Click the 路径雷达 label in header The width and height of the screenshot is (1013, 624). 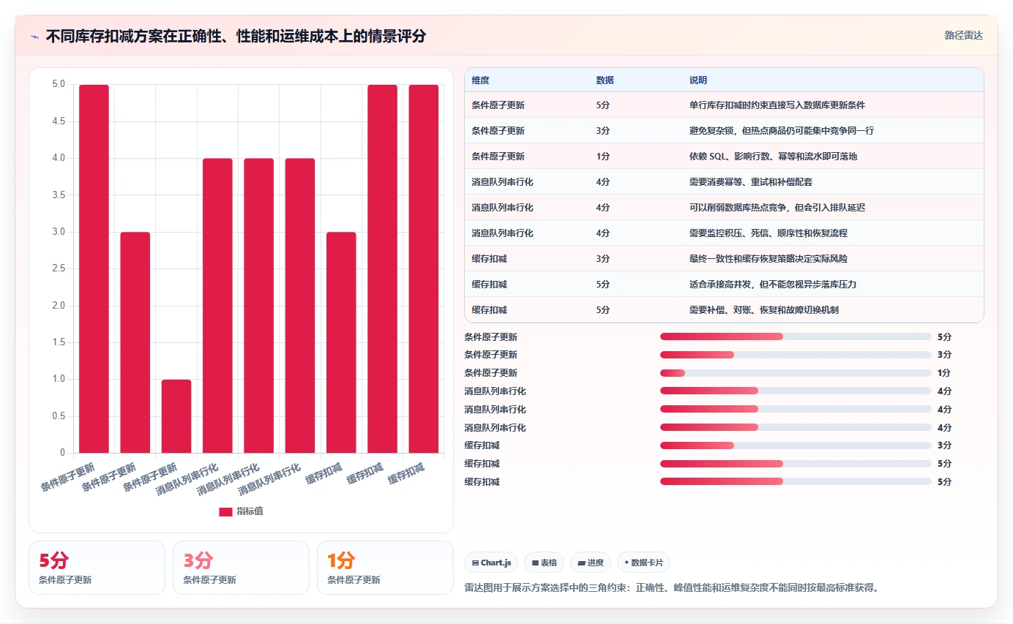963,35
